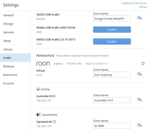
Task: Click the euphony host name
Action: pos(58,64)
